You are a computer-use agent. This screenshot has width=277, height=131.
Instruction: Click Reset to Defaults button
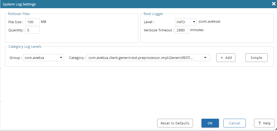(x=175, y=123)
